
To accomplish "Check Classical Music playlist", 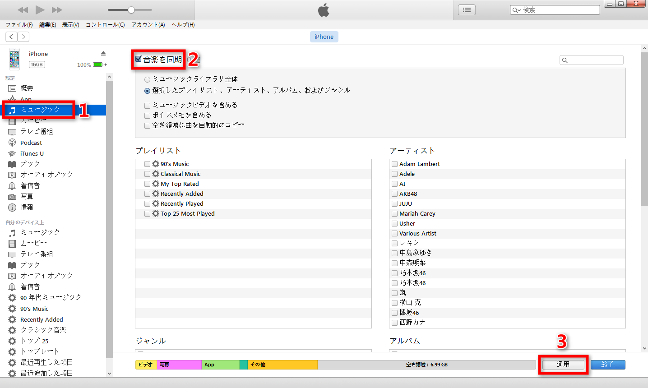I will tap(147, 174).
